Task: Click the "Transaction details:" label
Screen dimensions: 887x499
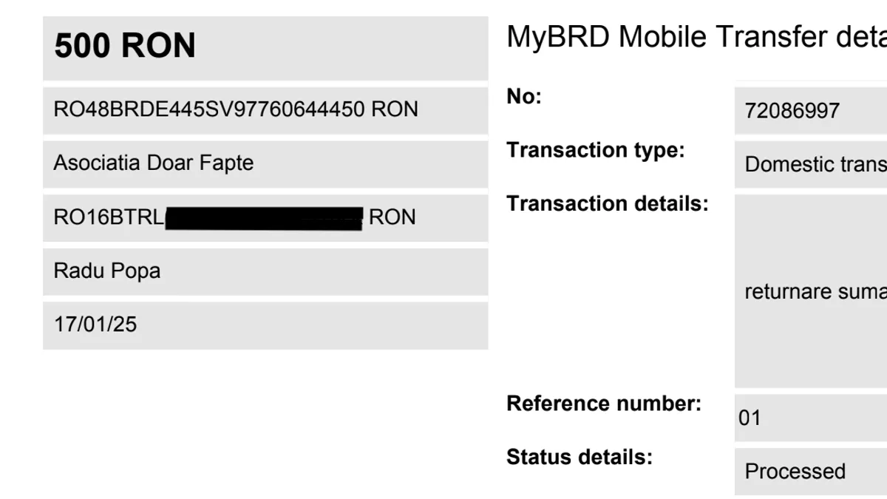Action: tap(607, 203)
